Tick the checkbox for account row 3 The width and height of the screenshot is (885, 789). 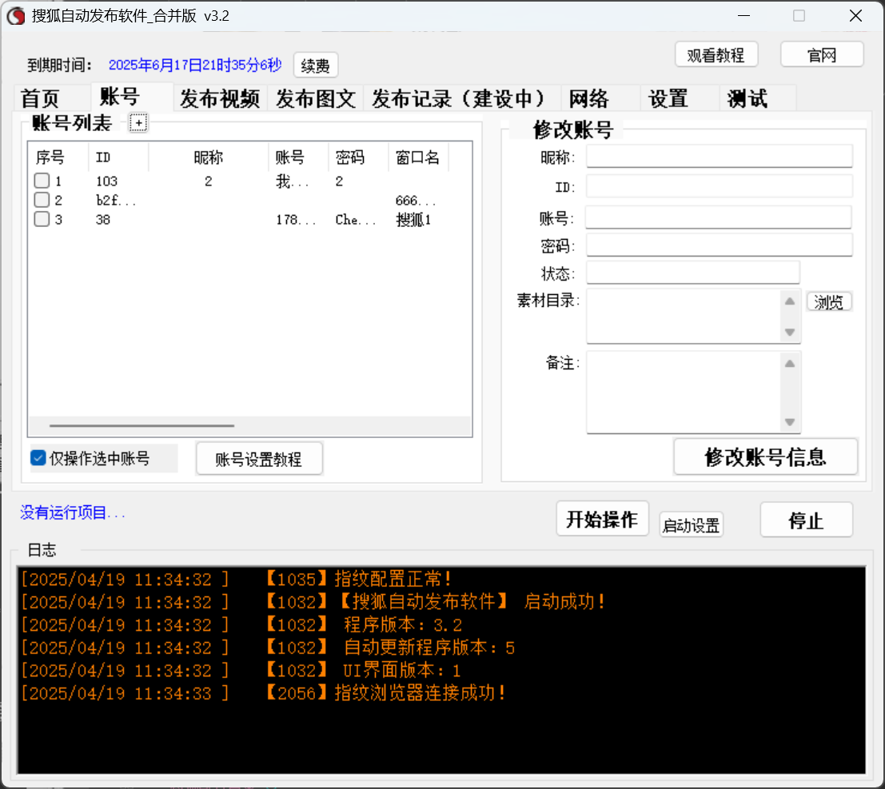[x=42, y=219]
